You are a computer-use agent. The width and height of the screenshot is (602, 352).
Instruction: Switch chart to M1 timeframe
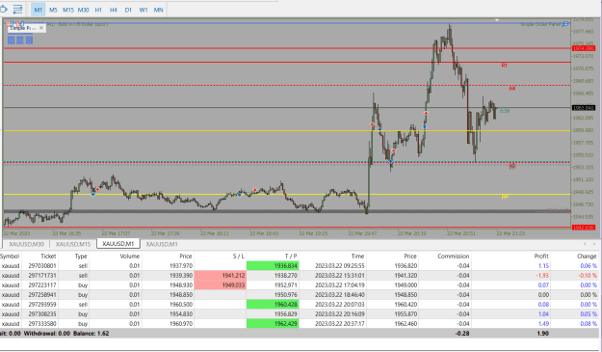(38, 10)
